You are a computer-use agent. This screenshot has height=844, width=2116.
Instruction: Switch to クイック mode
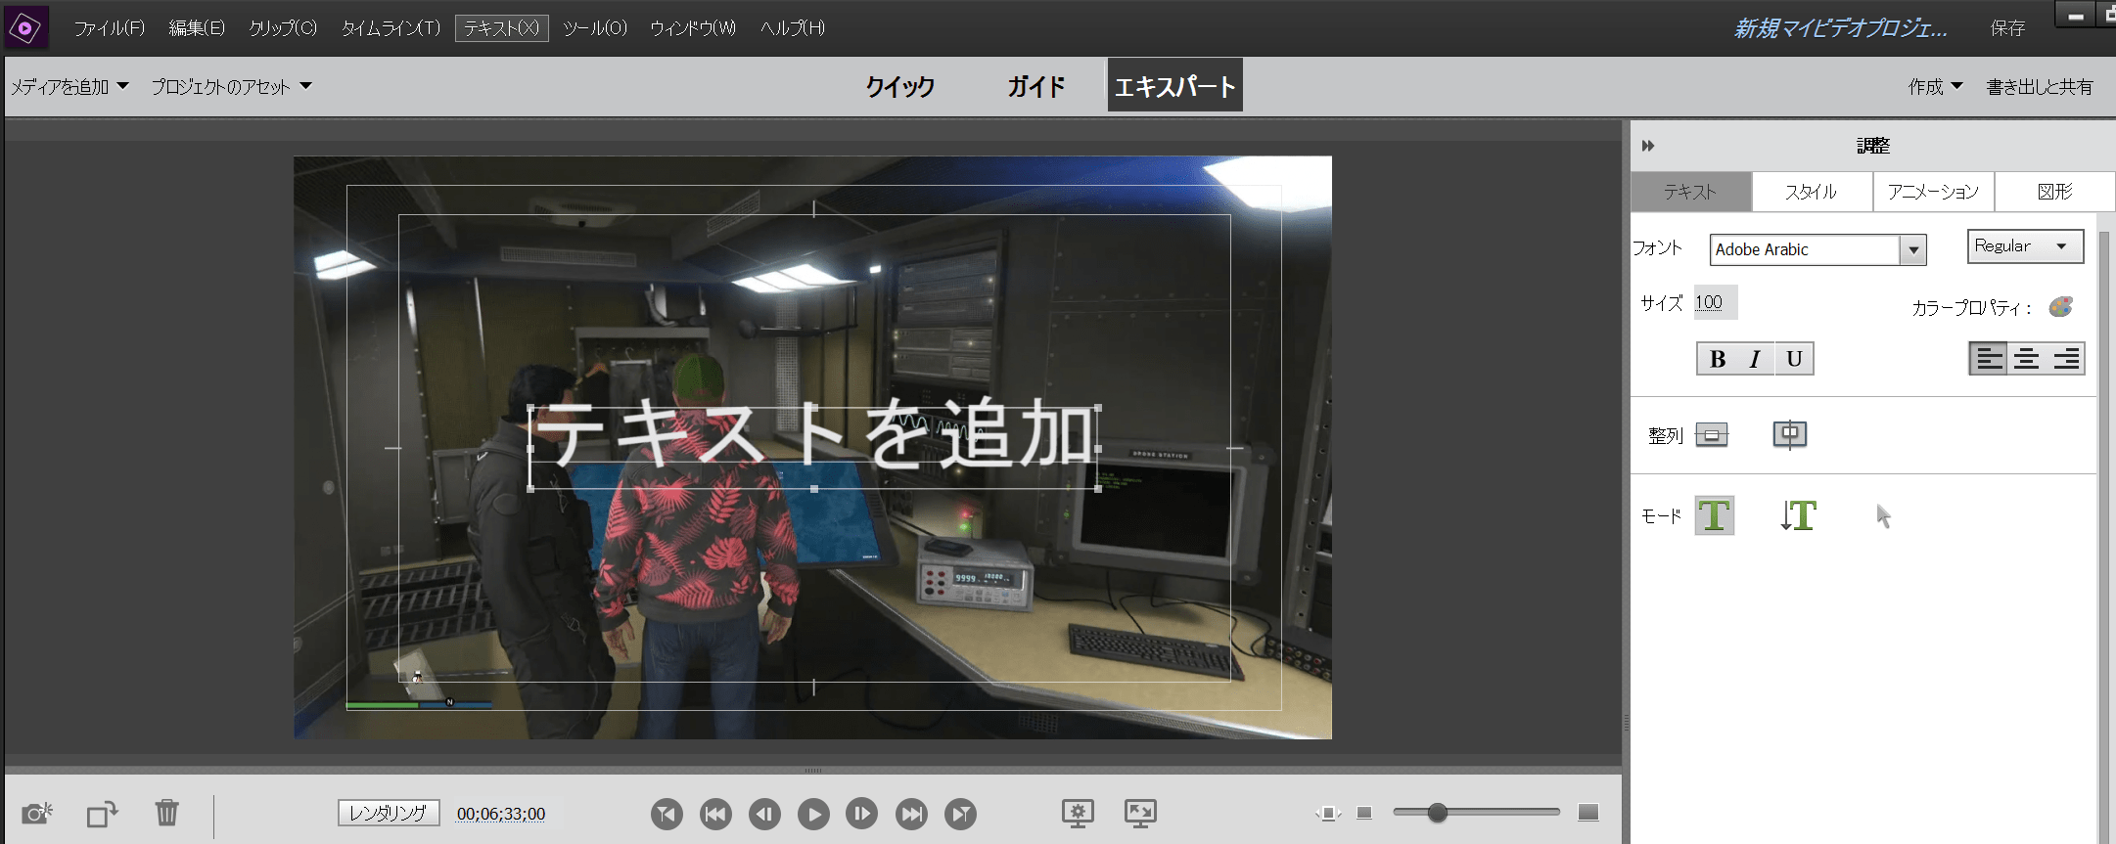(899, 86)
